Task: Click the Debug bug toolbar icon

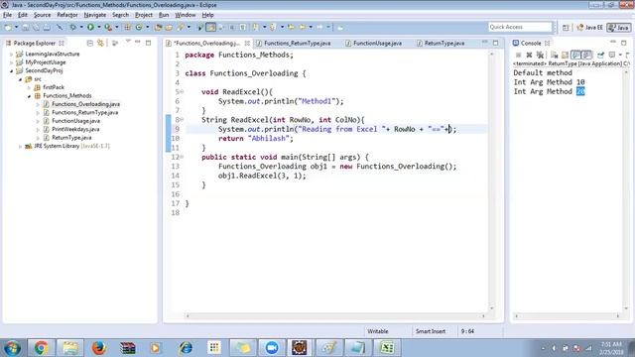Action: [x=72, y=27]
